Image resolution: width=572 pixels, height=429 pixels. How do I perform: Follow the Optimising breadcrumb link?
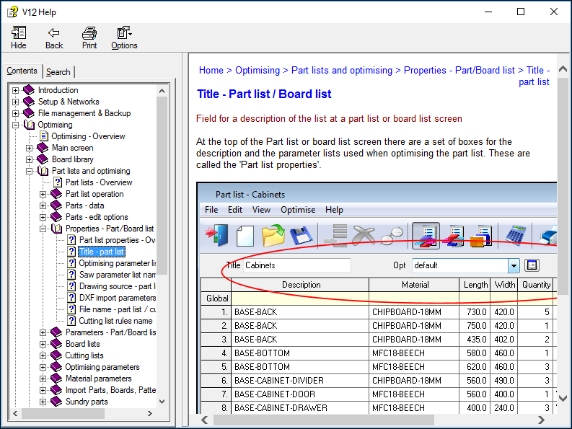tap(258, 70)
